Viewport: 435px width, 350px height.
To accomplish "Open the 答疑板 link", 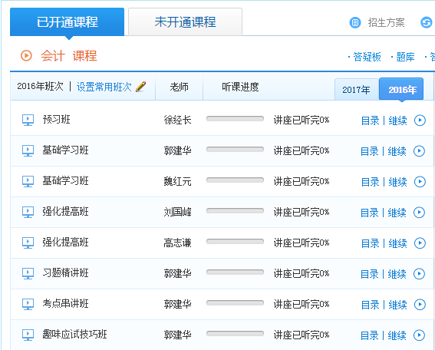I will pyautogui.click(x=367, y=57).
